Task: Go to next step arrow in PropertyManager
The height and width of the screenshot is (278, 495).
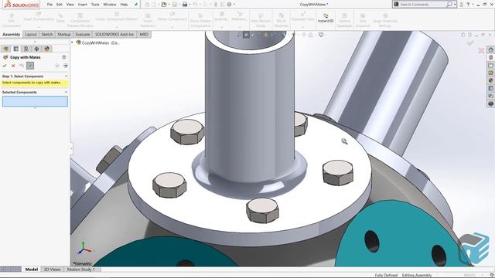Action: [x=66, y=66]
